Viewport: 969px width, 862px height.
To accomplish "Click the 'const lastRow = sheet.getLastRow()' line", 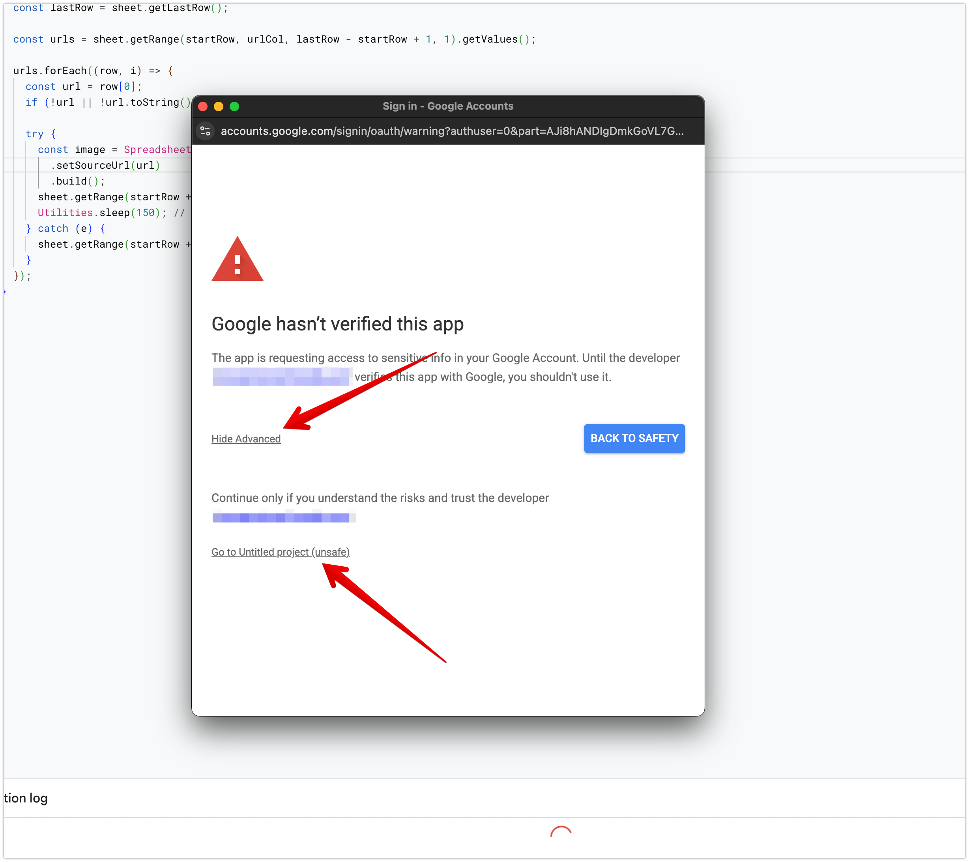I will click(120, 7).
